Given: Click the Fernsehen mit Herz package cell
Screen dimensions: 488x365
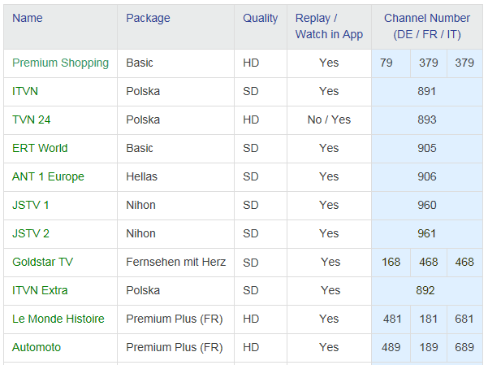Looking at the screenshot, I should 175,262.
